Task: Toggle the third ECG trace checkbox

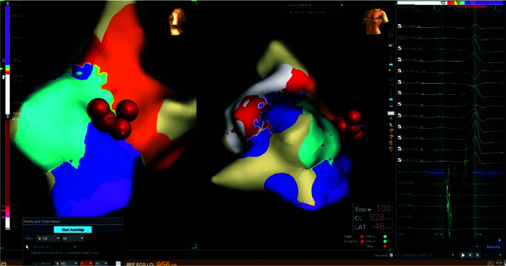Action: tap(399, 48)
